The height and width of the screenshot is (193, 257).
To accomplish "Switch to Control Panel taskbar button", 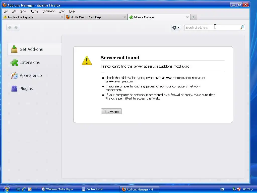I will click(x=92, y=189).
